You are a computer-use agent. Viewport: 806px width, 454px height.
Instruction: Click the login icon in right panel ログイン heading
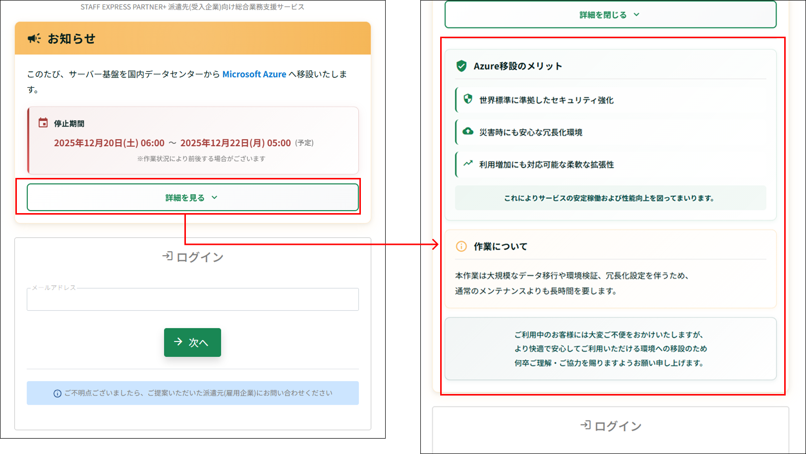(585, 425)
